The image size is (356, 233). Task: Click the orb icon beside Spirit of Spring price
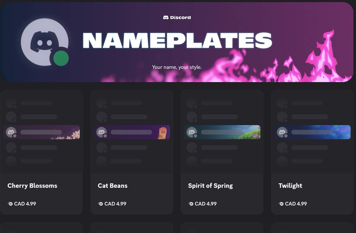pyautogui.click(x=191, y=204)
